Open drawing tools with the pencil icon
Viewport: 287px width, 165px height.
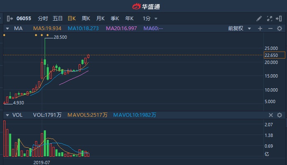(259, 19)
